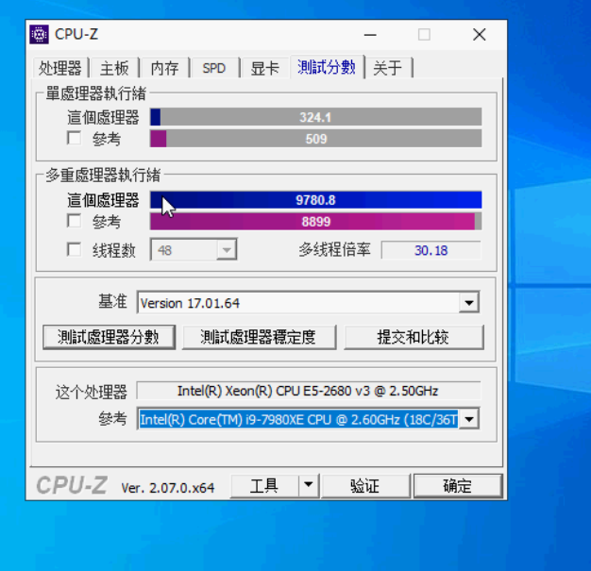
Task: Expand the thread count dropdown showing 48
Action: 227,249
